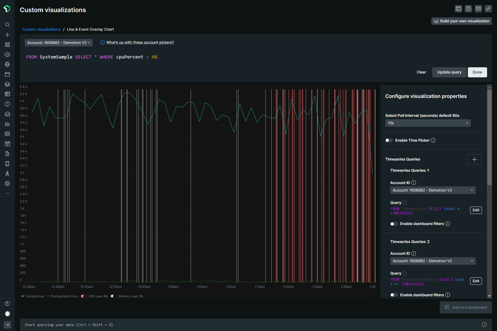Screen dimensions: 497x331
Task: Add a timeseries query with plus button
Action: [x=474, y=159]
